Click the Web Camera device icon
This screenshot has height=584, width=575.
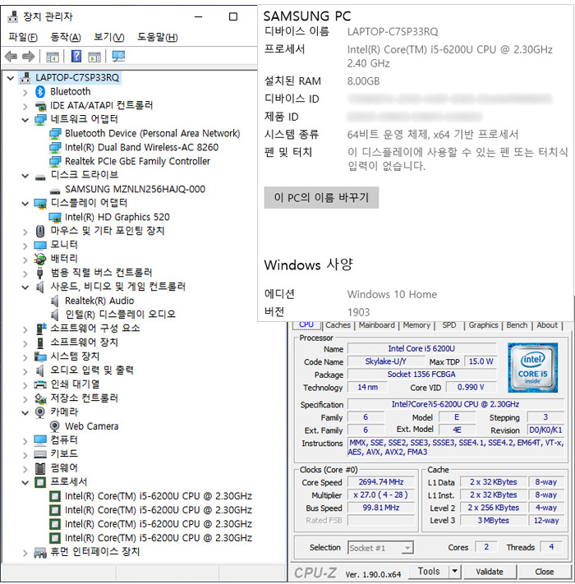[x=55, y=426]
